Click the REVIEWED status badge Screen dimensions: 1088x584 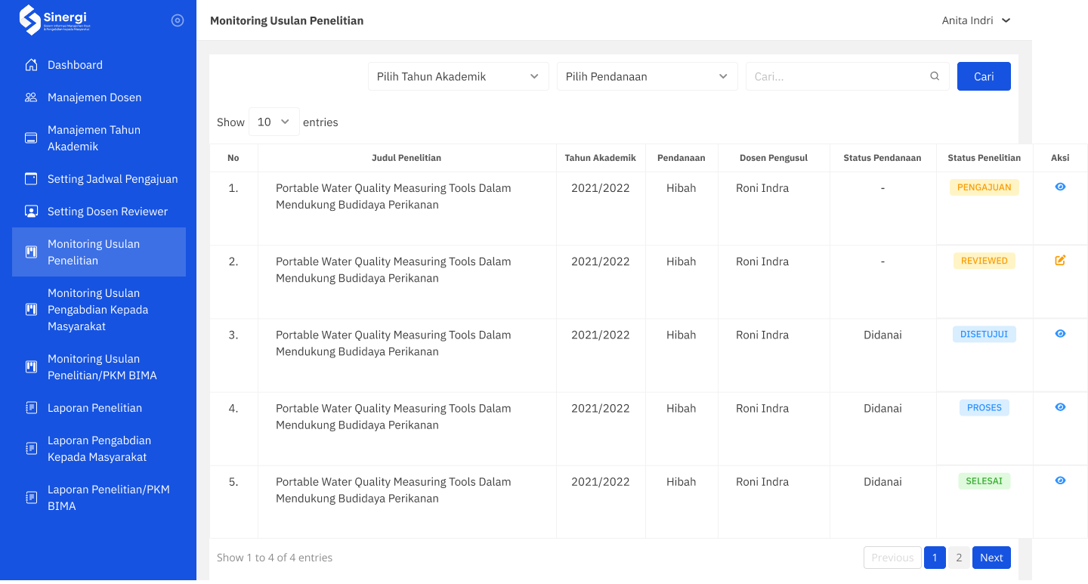coord(984,261)
